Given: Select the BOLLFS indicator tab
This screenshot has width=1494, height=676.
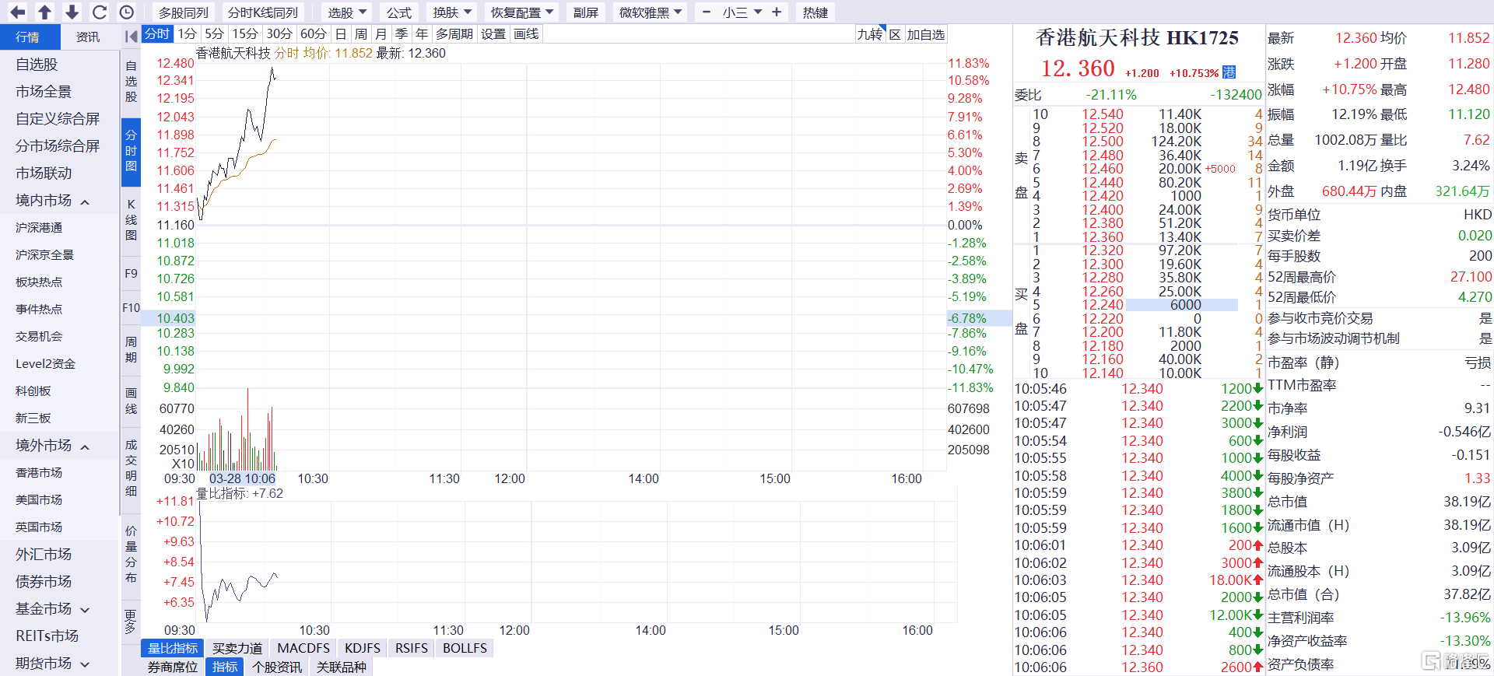Looking at the screenshot, I should [465, 648].
